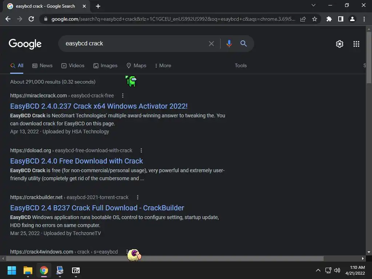
Task: Select the All results tab
Action: coord(17,65)
